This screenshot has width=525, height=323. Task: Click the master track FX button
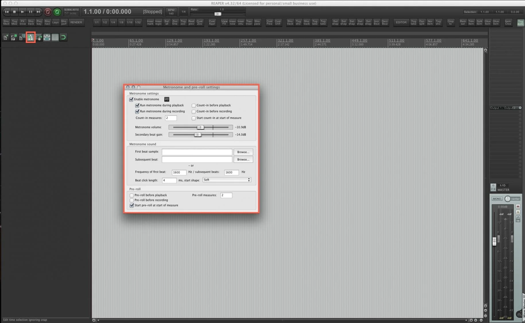coord(493,189)
